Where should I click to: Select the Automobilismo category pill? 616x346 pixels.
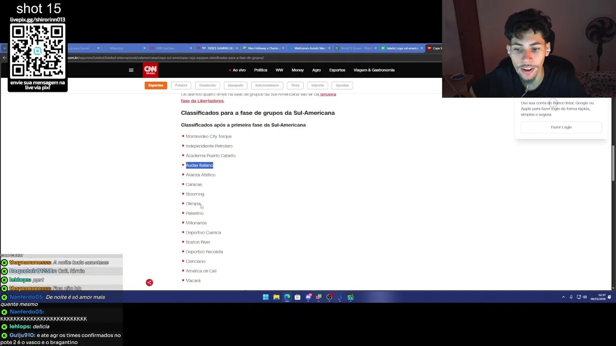point(267,86)
